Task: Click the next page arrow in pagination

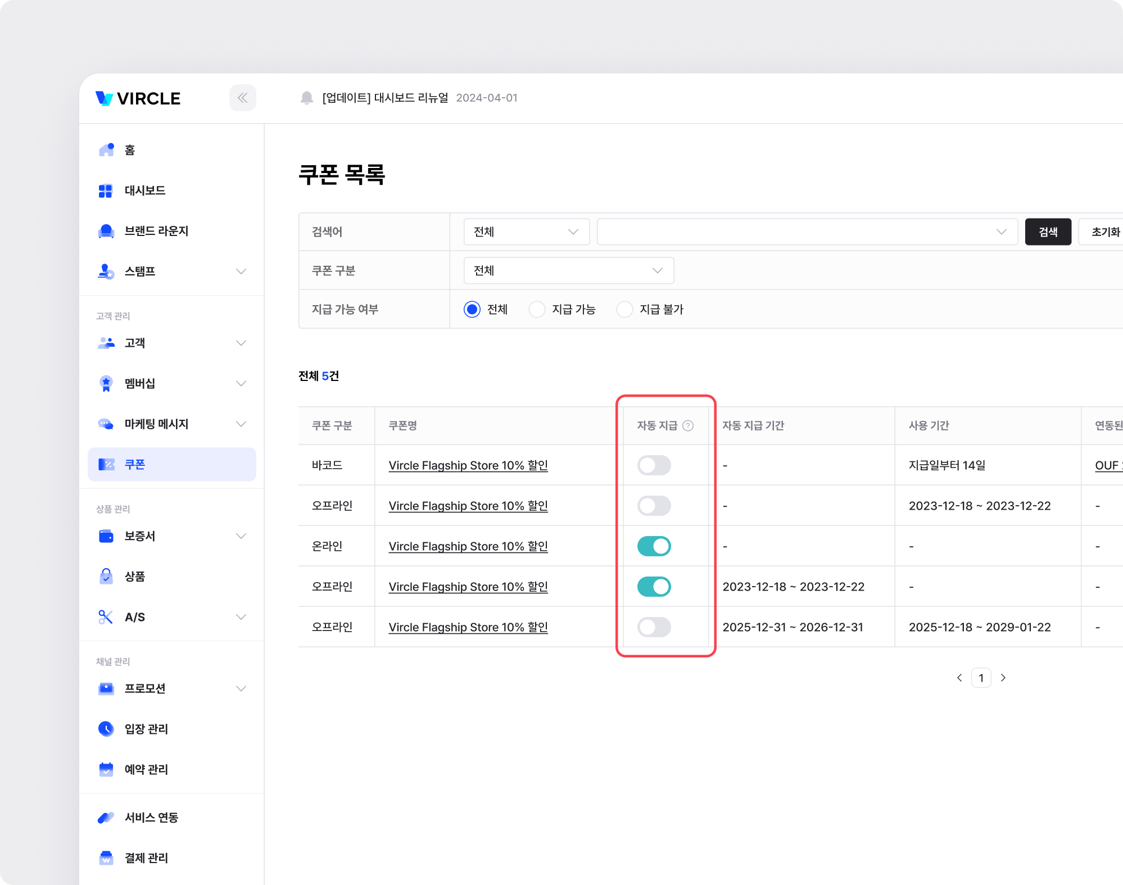Action: pyautogui.click(x=1003, y=678)
